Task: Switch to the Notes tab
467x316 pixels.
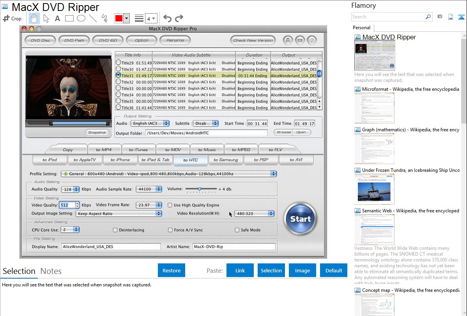Action: (51, 271)
